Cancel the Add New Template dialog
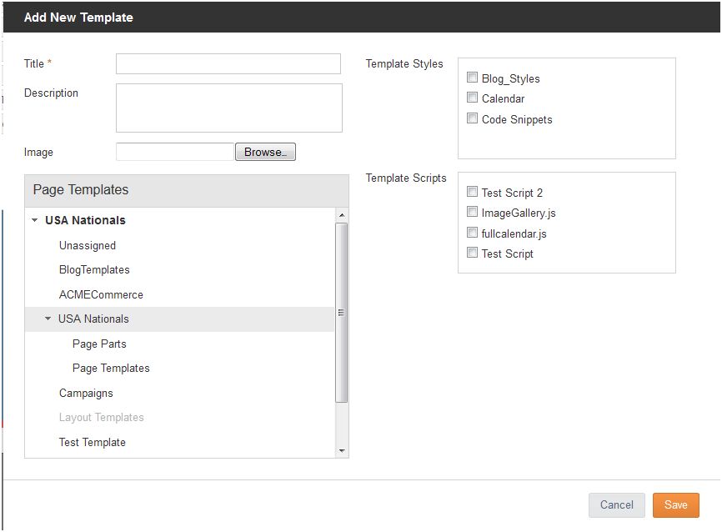 click(617, 505)
